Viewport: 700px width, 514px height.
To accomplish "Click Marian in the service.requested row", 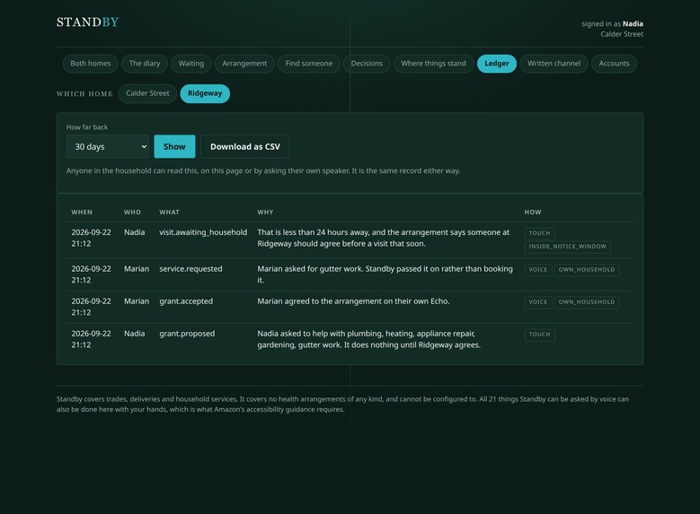I will [x=137, y=269].
